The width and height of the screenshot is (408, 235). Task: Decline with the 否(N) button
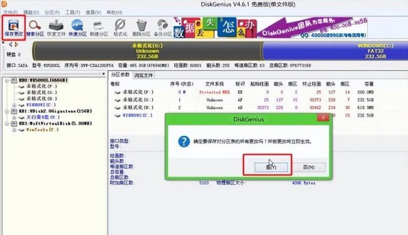pyautogui.click(x=309, y=167)
